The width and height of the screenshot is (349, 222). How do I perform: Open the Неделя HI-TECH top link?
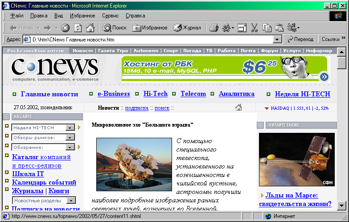pyautogui.click(x=303, y=94)
